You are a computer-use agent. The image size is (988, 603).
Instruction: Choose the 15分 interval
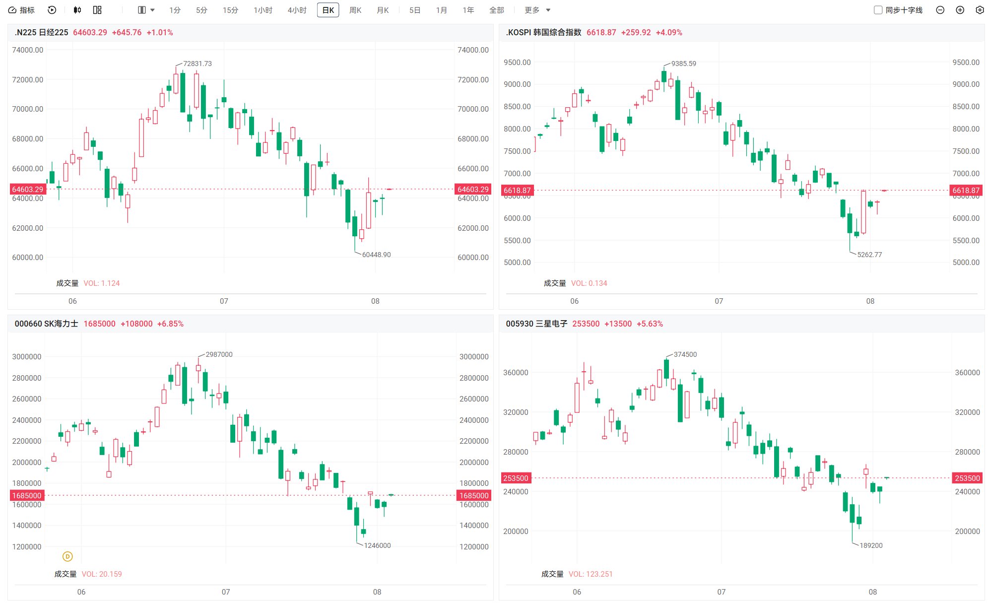click(230, 10)
